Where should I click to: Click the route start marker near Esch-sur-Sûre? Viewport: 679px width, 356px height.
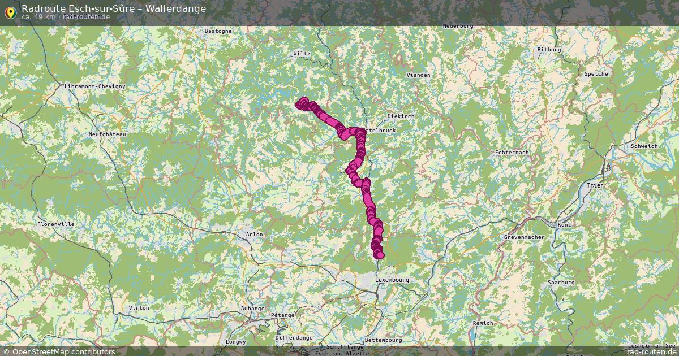[300, 103]
